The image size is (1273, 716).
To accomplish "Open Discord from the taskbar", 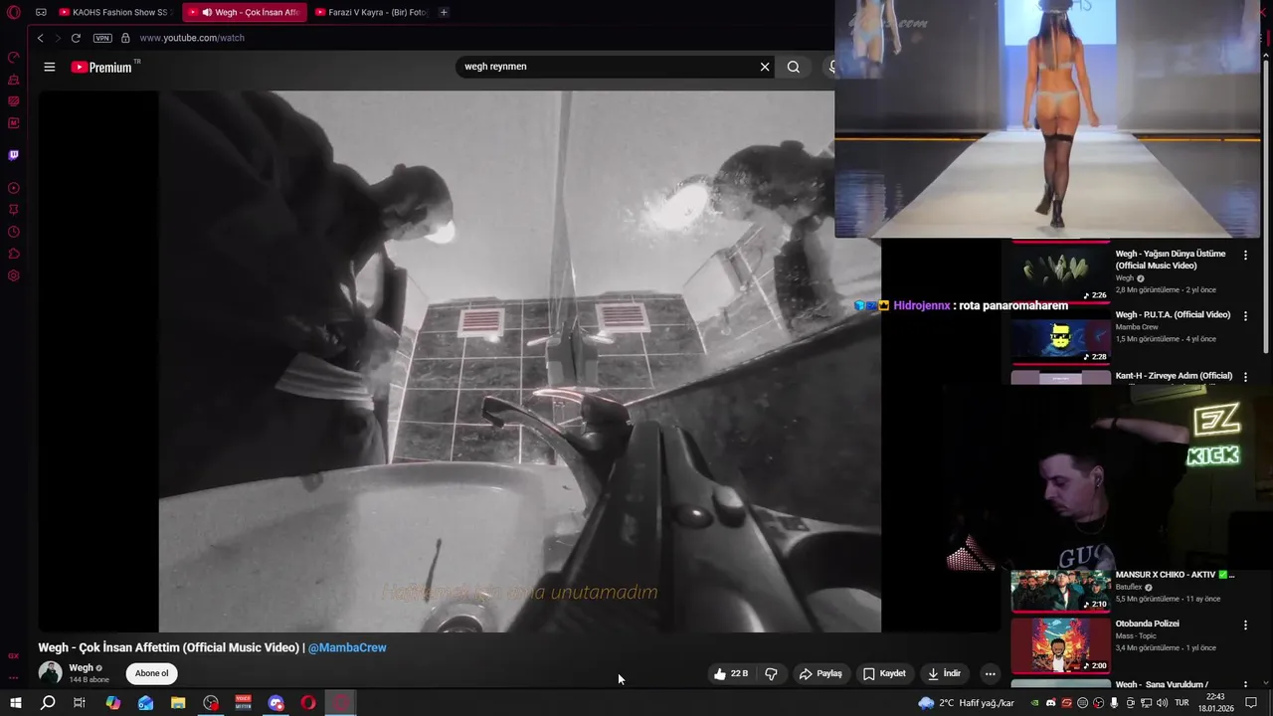I will (x=275, y=703).
